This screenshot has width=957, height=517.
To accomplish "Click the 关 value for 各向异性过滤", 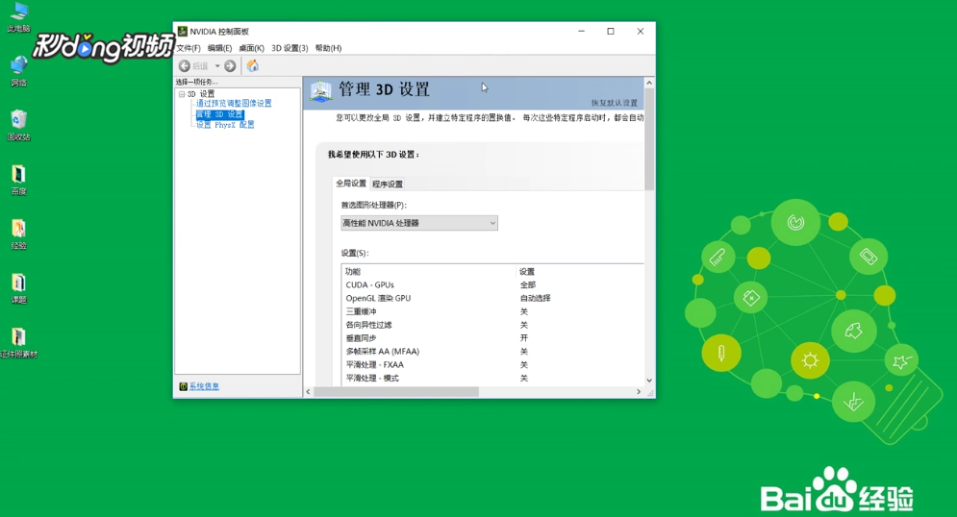I will 523,325.
